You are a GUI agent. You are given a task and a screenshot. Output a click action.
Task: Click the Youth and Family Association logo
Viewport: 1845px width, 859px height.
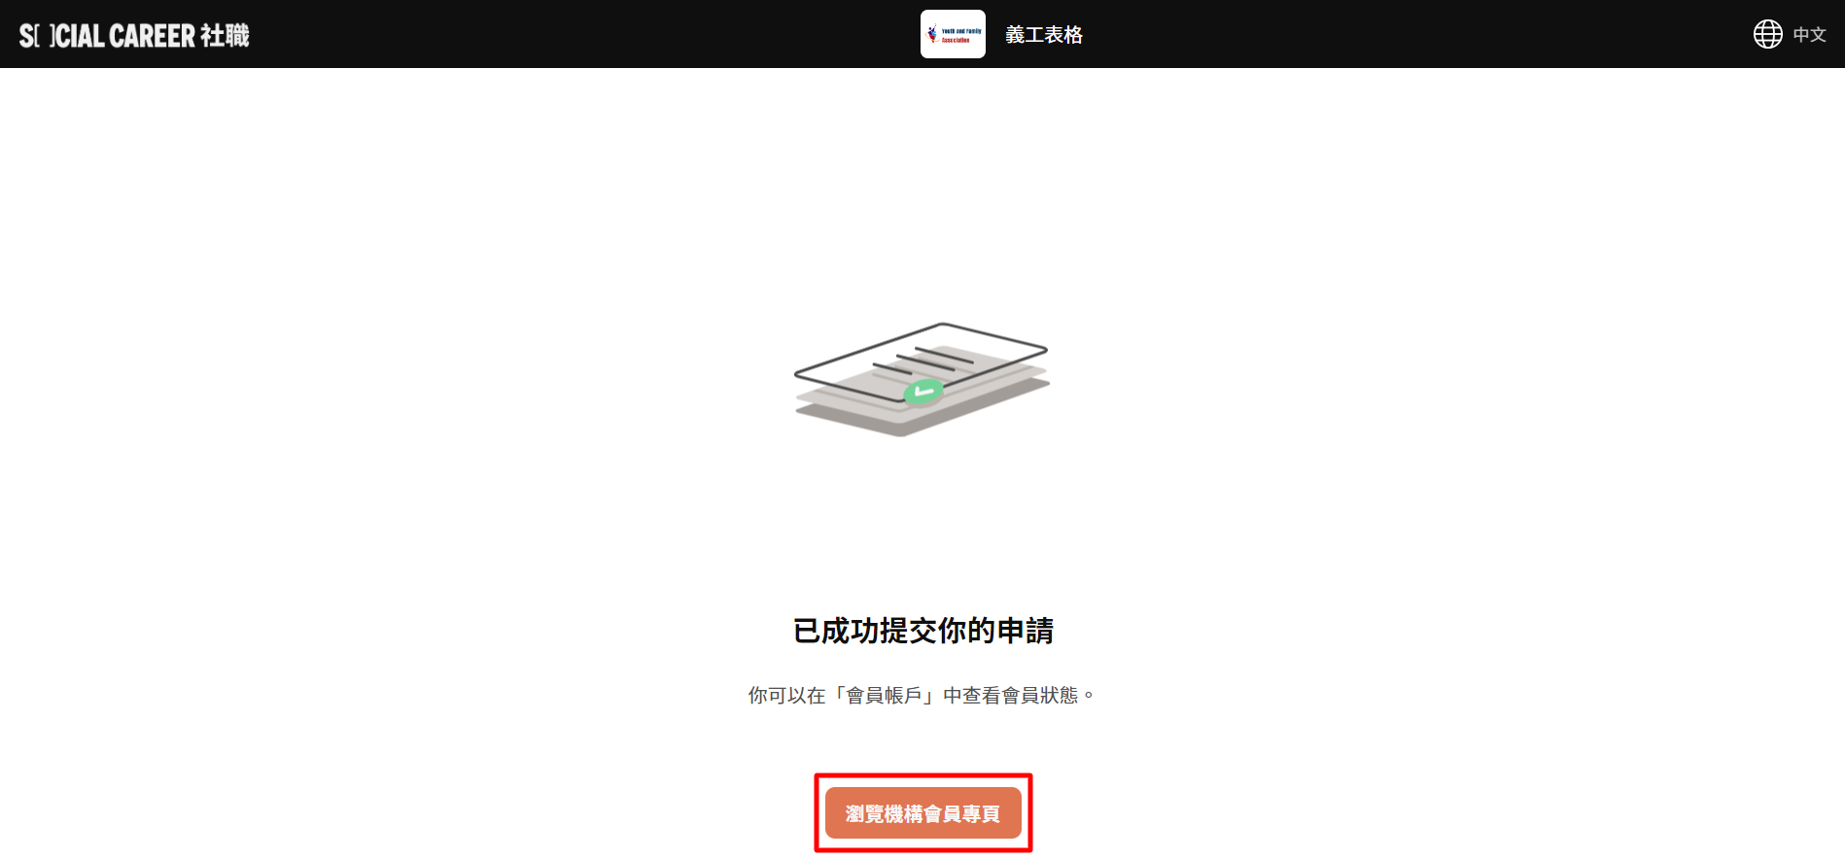pos(953,34)
